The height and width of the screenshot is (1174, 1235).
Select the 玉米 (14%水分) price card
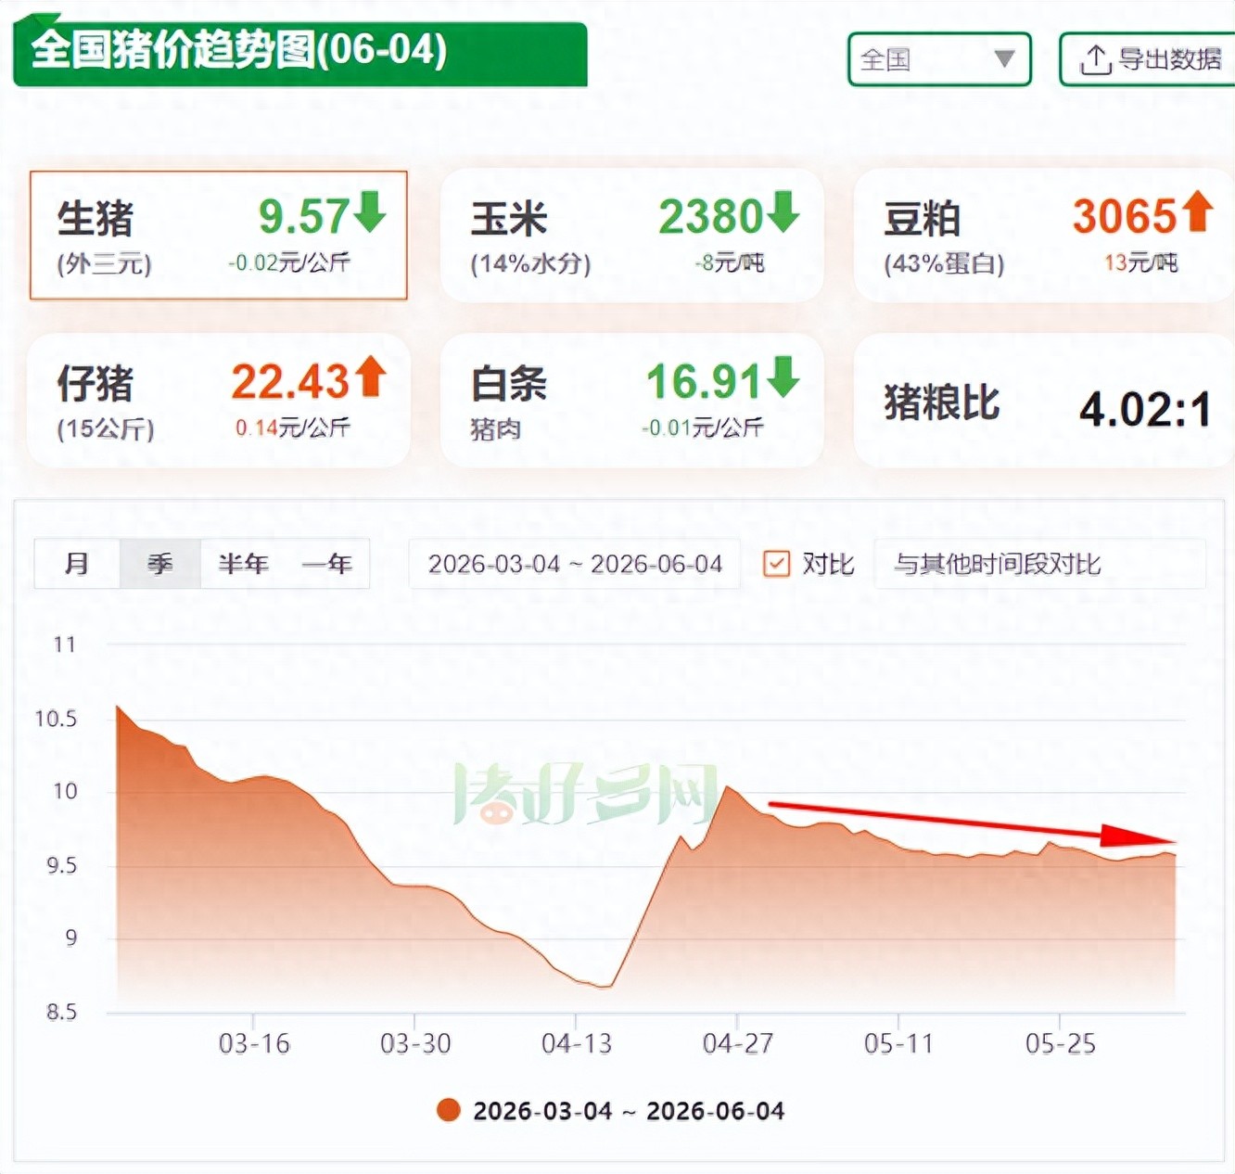pyautogui.click(x=632, y=236)
